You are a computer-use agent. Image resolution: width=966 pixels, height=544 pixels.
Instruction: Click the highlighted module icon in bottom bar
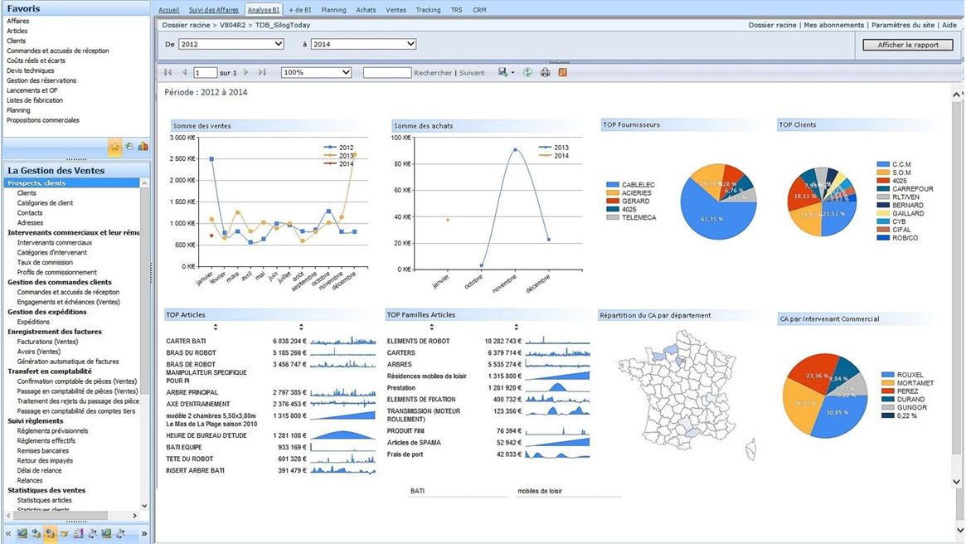[50, 533]
